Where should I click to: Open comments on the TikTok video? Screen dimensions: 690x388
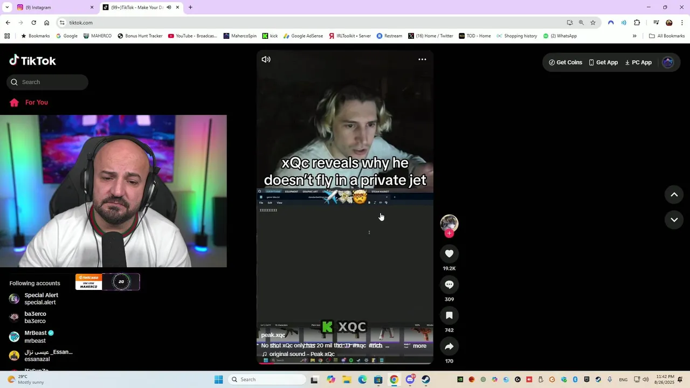pos(449,285)
